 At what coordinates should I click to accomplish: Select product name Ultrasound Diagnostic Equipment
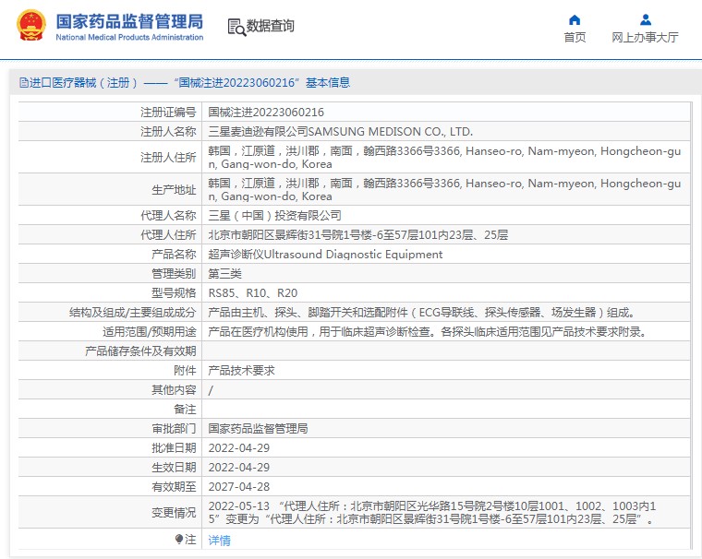(x=353, y=254)
